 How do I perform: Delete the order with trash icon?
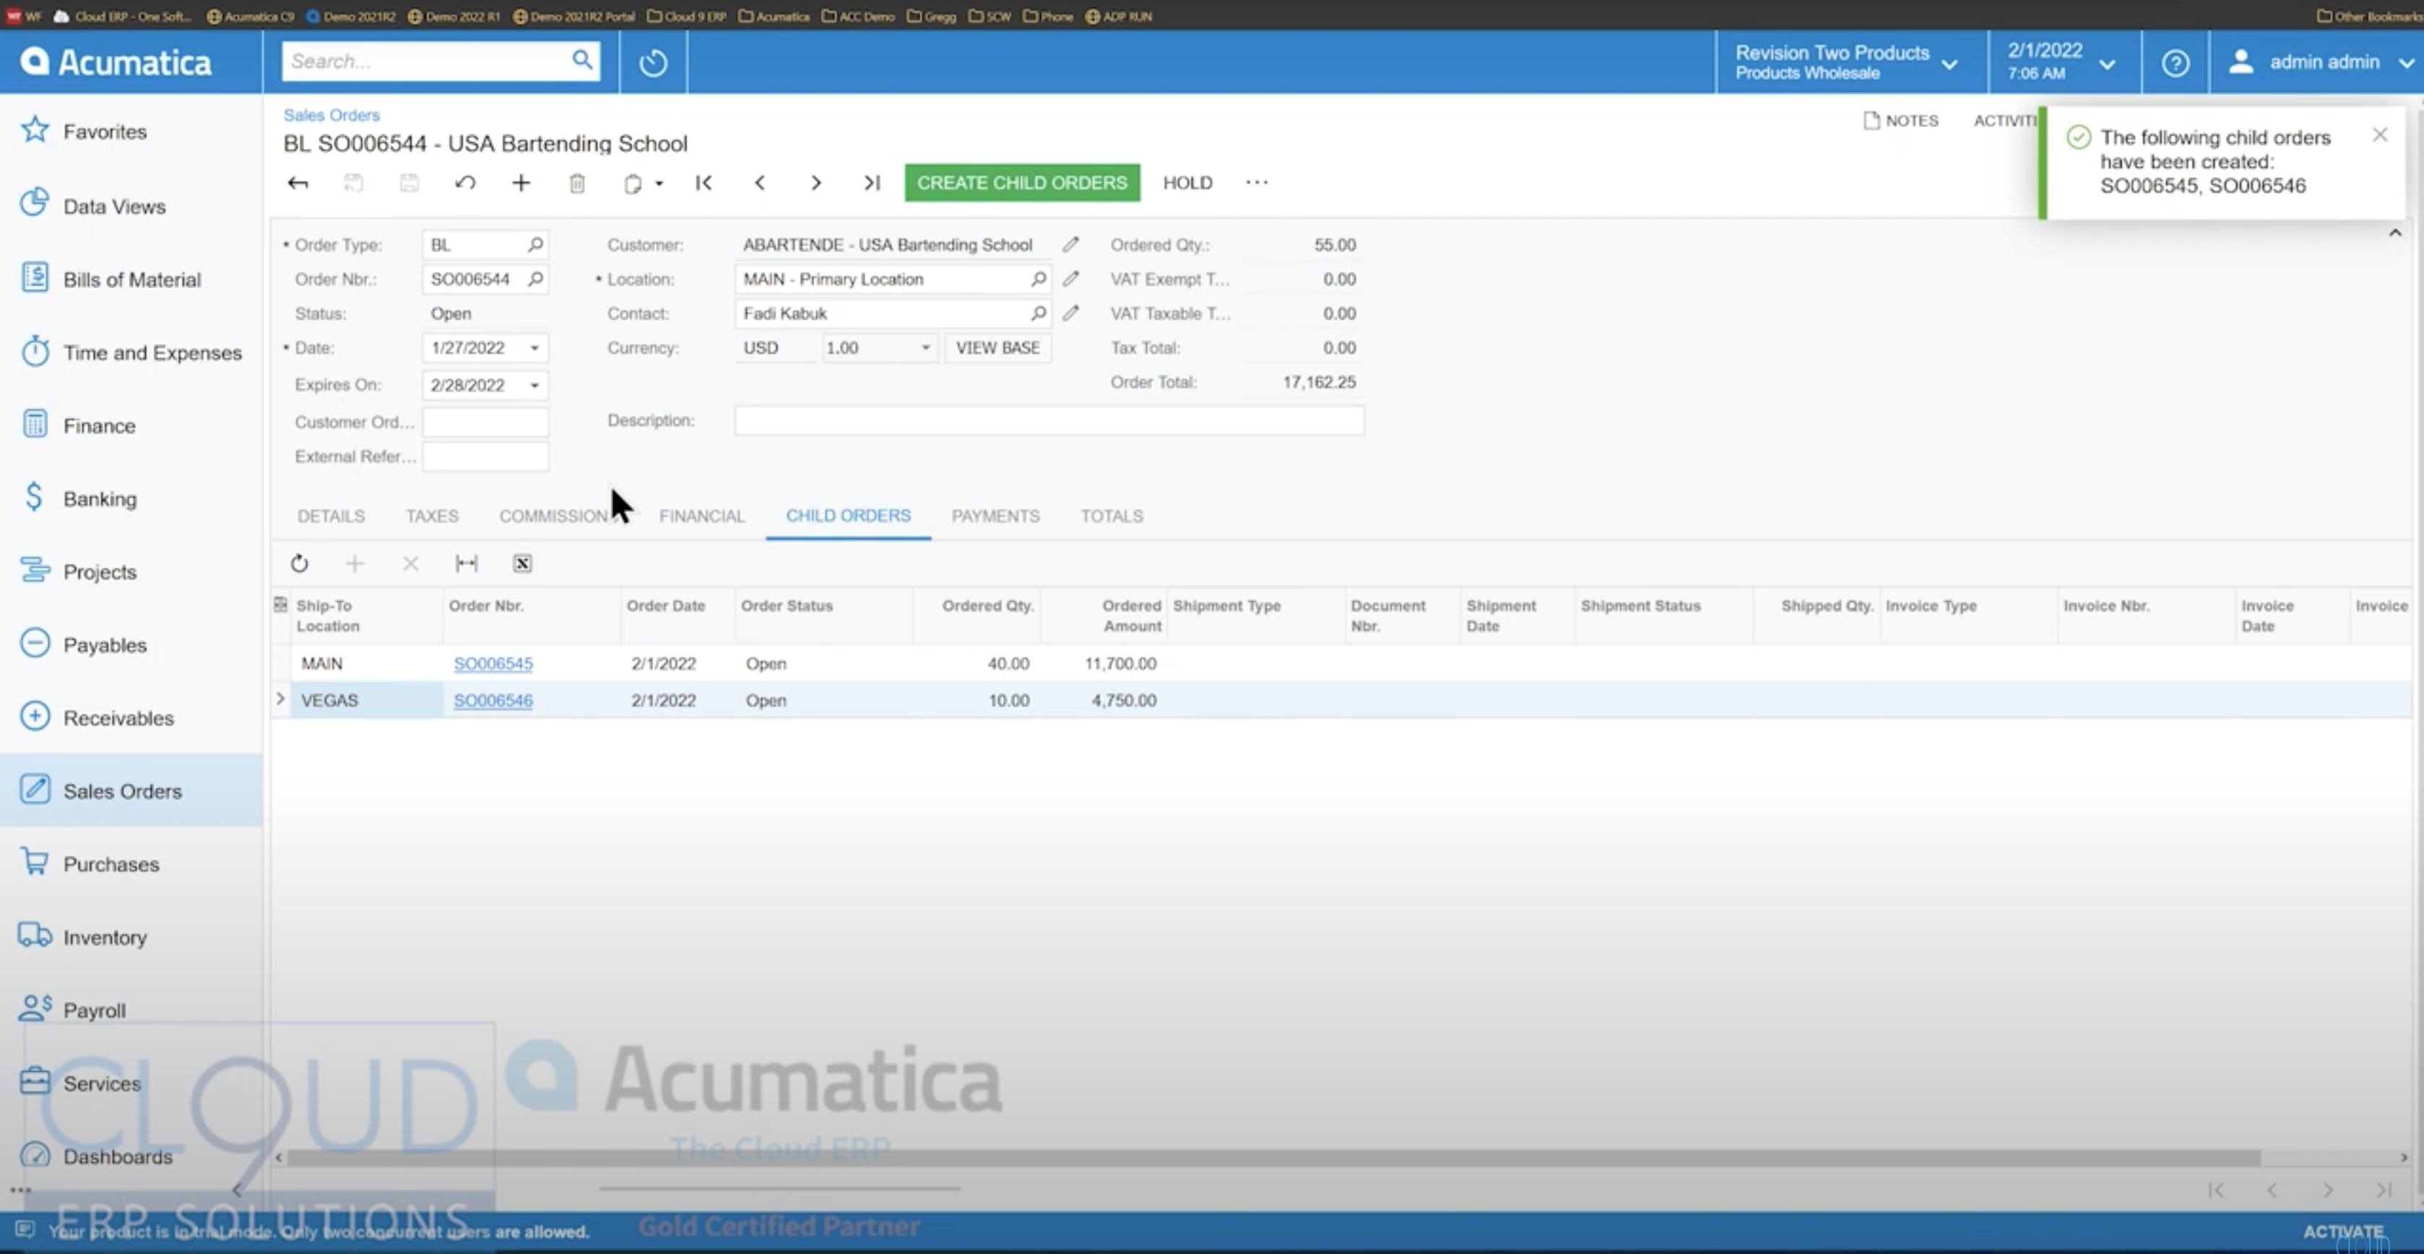(577, 183)
